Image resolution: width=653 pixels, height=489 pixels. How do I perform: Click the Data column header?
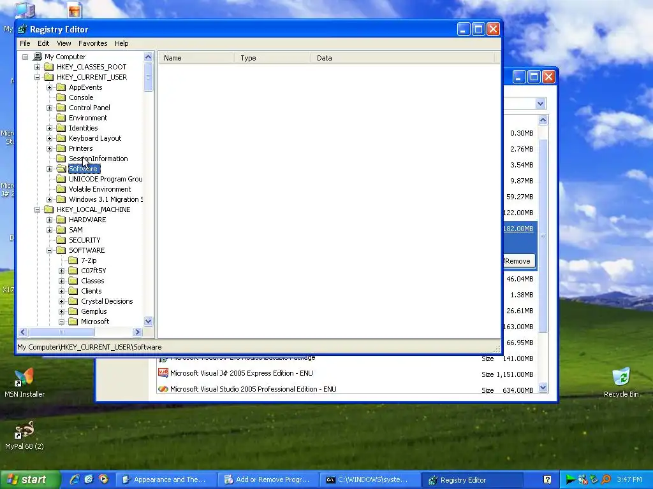[402, 58]
